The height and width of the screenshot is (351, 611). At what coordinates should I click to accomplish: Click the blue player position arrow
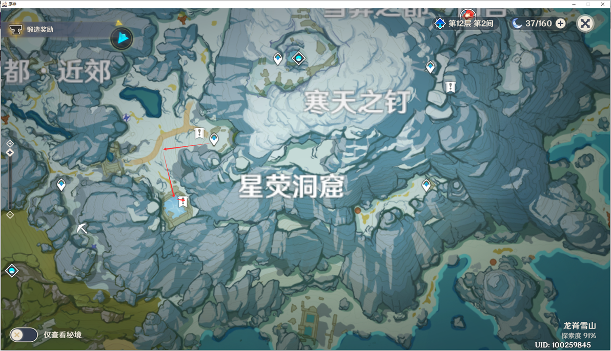[x=123, y=38]
